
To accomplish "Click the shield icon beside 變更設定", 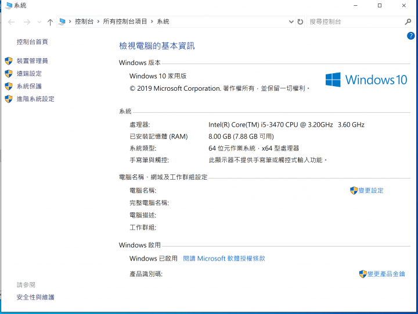I will (x=354, y=191).
